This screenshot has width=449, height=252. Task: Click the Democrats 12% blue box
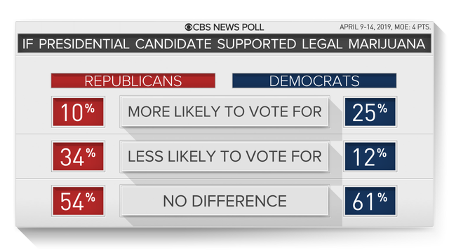click(370, 156)
